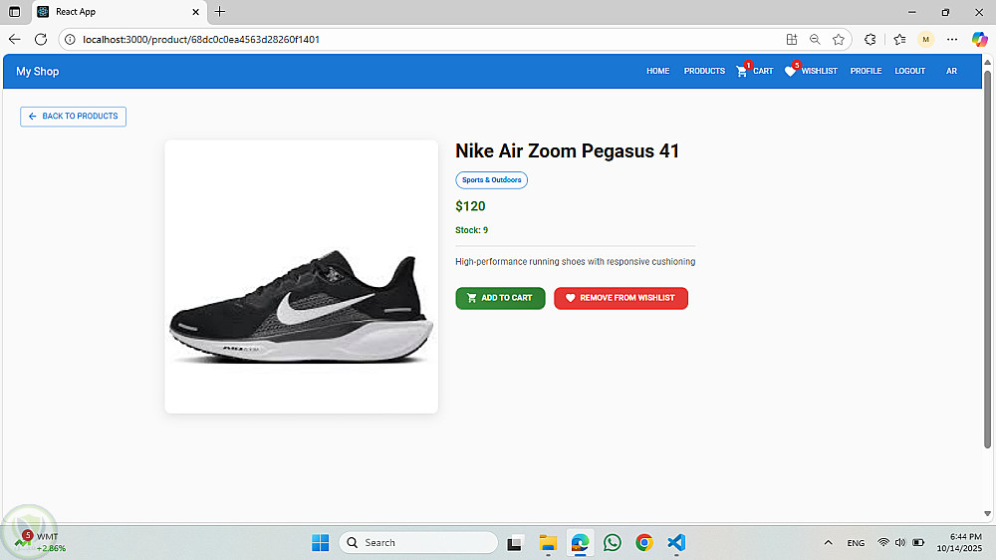The height and width of the screenshot is (560, 996).
Task: Open volume control in system tray
Action: [900, 542]
